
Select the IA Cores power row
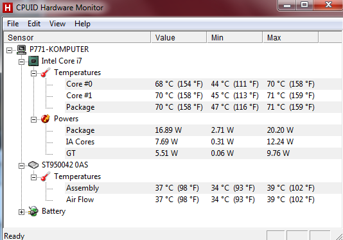pos(203,142)
